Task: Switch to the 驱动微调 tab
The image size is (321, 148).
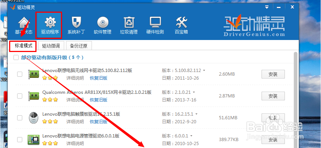Action: point(51,46)
